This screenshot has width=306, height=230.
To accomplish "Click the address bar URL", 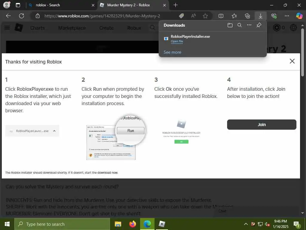I will pyautogui.click(x=102, y=16).
